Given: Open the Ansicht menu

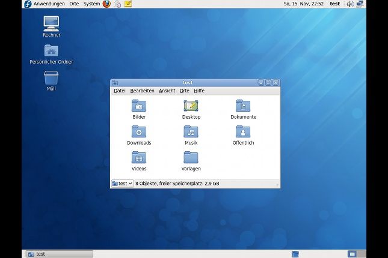Looking at the screenshot, I should click(167, 91).
